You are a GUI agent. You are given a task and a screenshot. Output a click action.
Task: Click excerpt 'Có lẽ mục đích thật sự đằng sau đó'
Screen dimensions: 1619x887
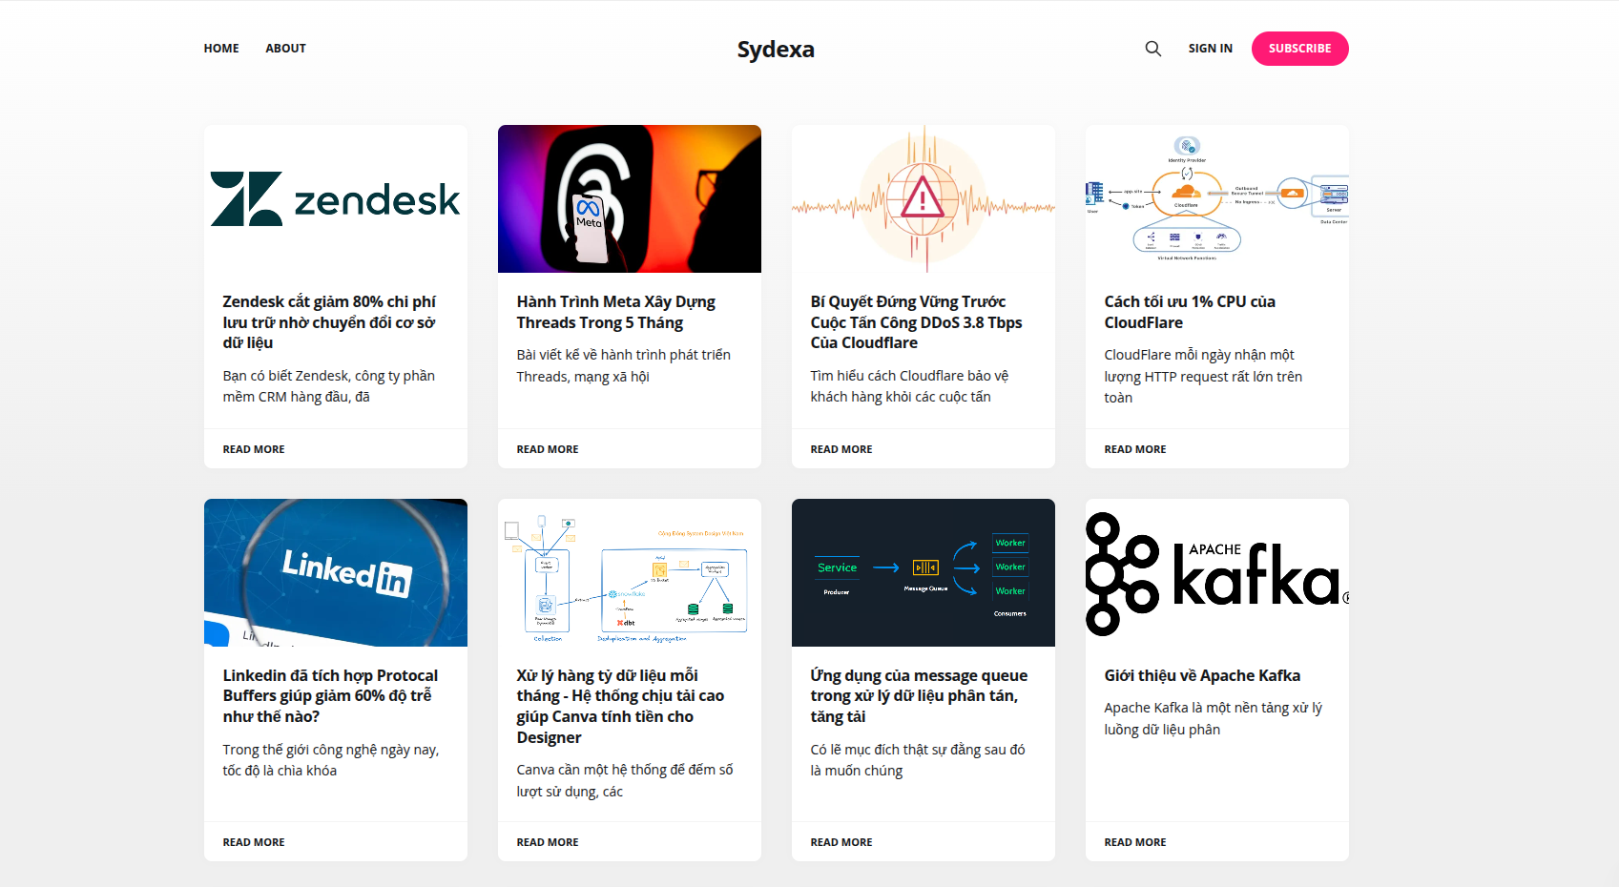tap(918, 760)
